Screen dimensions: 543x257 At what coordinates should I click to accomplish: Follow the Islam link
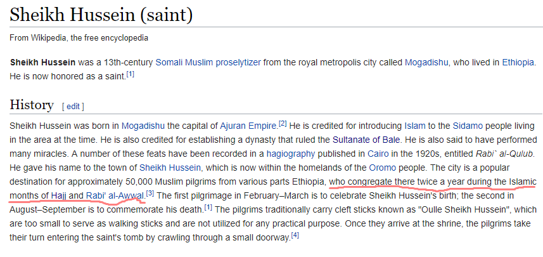tap(412, 126)
